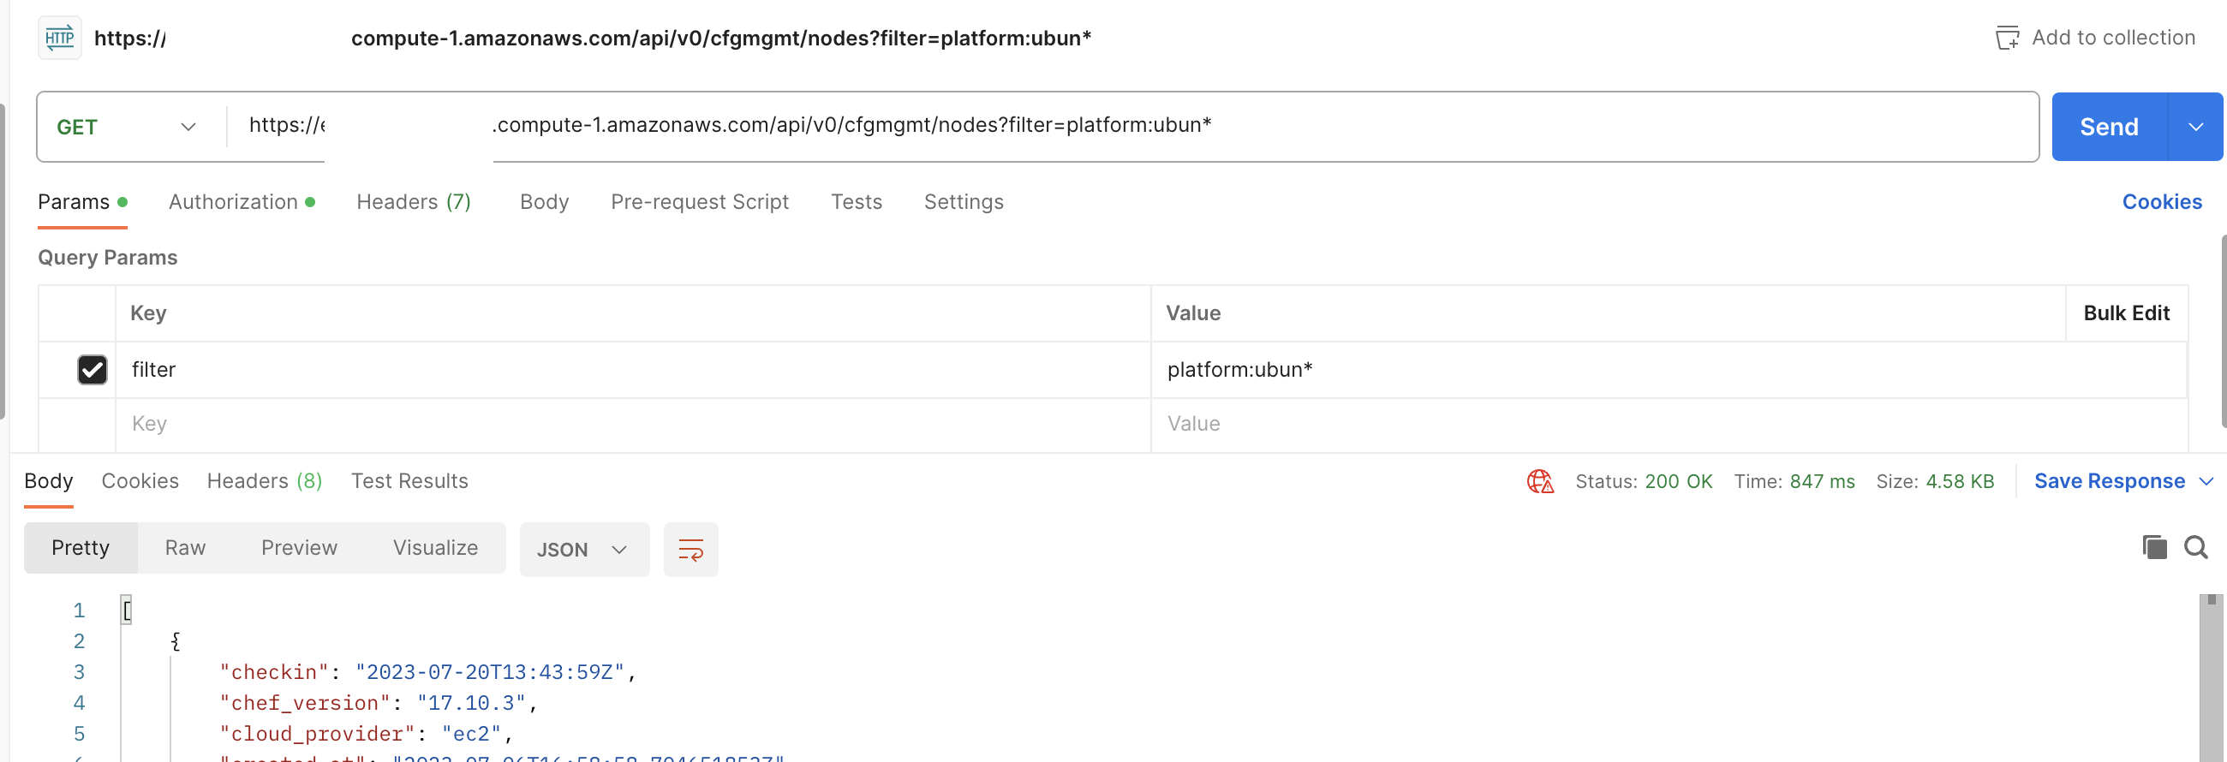Click the Status 200 OK text
Viewport: 2227px width, 762px height.
[1644, 481]
